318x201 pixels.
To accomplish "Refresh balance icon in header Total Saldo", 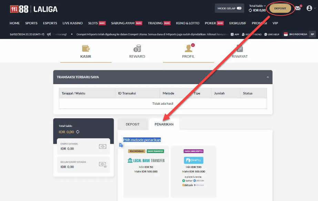I will pyautogui.click(x=250, y=11).
